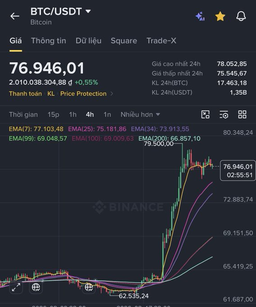The width and height of the screenshot is (256, 307).
Task: Open the Nhiều hơn timeframe dropdown
Action: tap(140, 115)
